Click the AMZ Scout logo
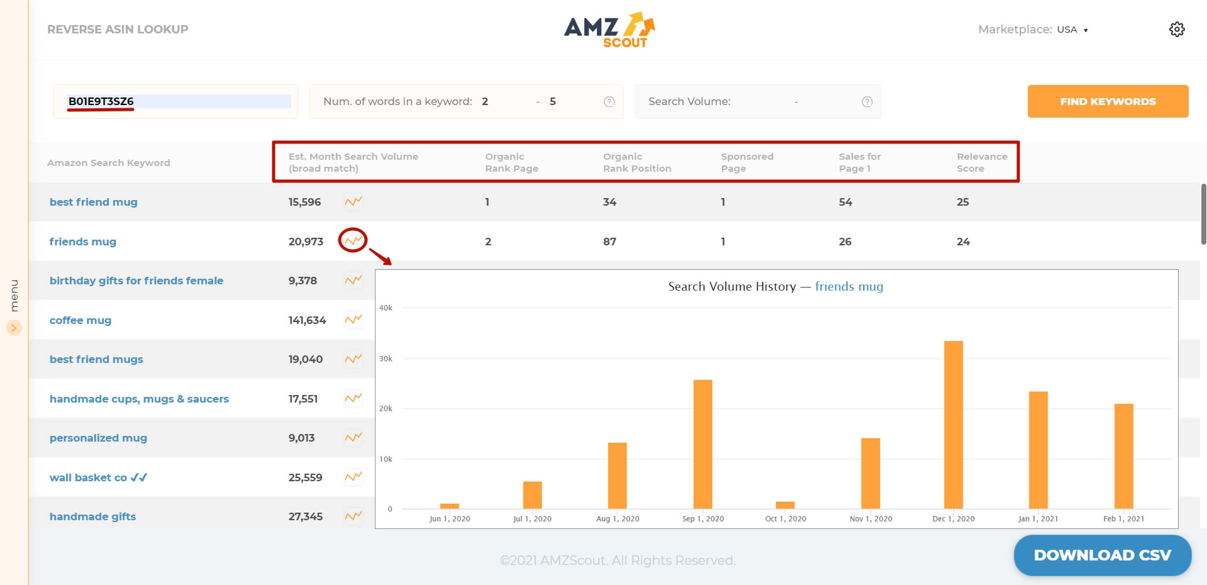Viewport: 1207px width, 585px height. (x=609, y=28)
